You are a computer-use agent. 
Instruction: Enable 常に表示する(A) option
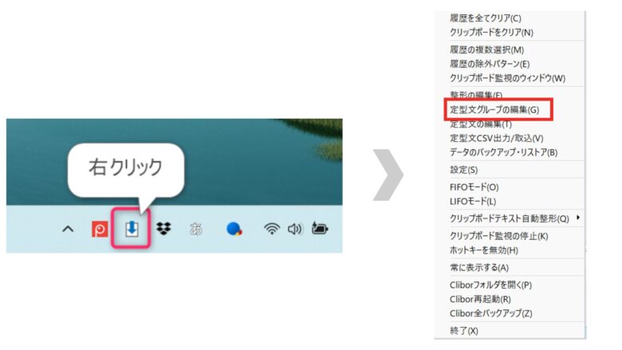pos(479,268)
